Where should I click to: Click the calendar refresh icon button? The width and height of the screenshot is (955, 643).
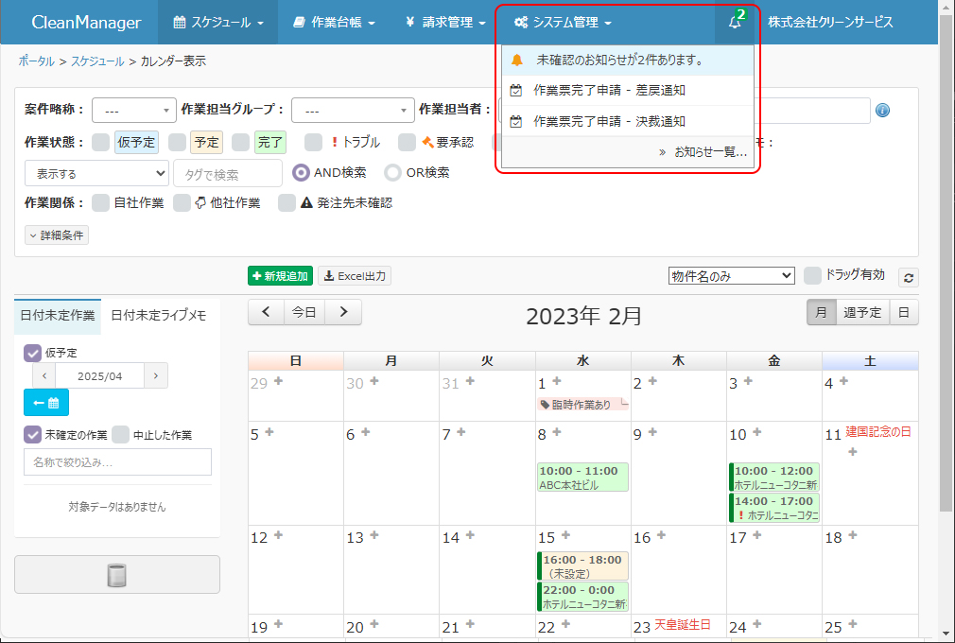click(909, 277)
